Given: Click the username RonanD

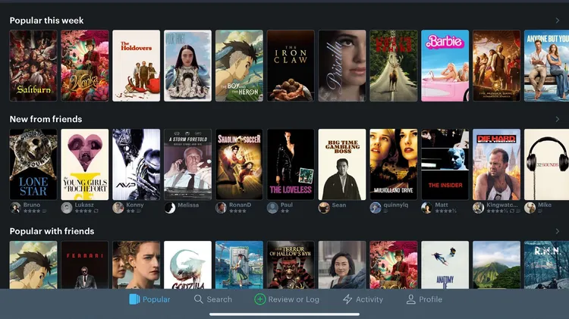Looking at the screenshot, I should tap(240, 205).
